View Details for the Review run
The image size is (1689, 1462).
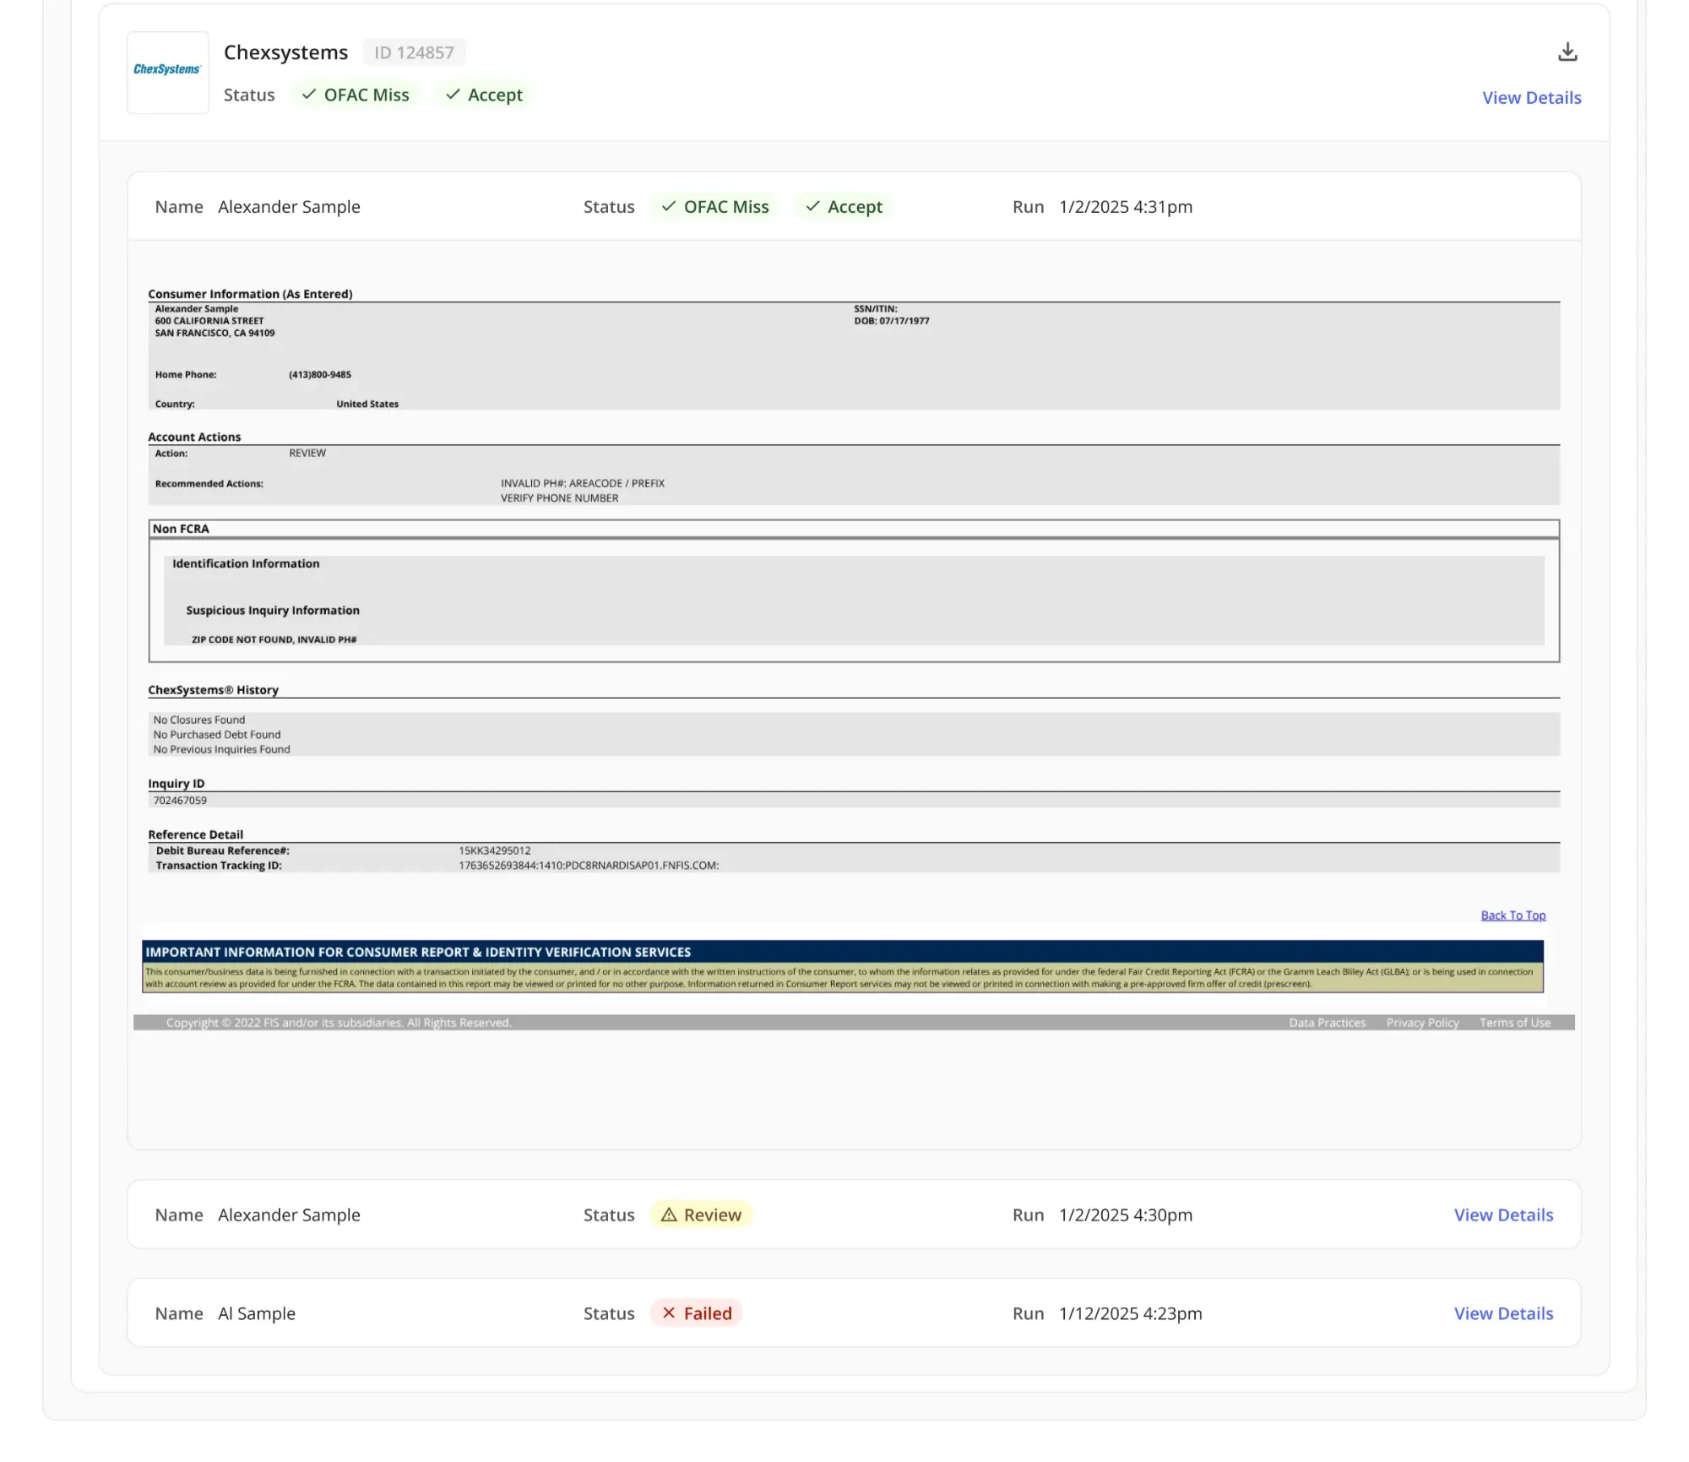(1503, 1215)
